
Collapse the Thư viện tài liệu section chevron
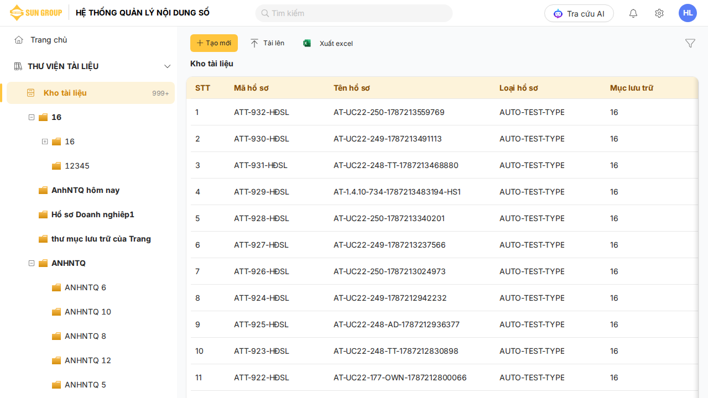click(x=168, y=66)
